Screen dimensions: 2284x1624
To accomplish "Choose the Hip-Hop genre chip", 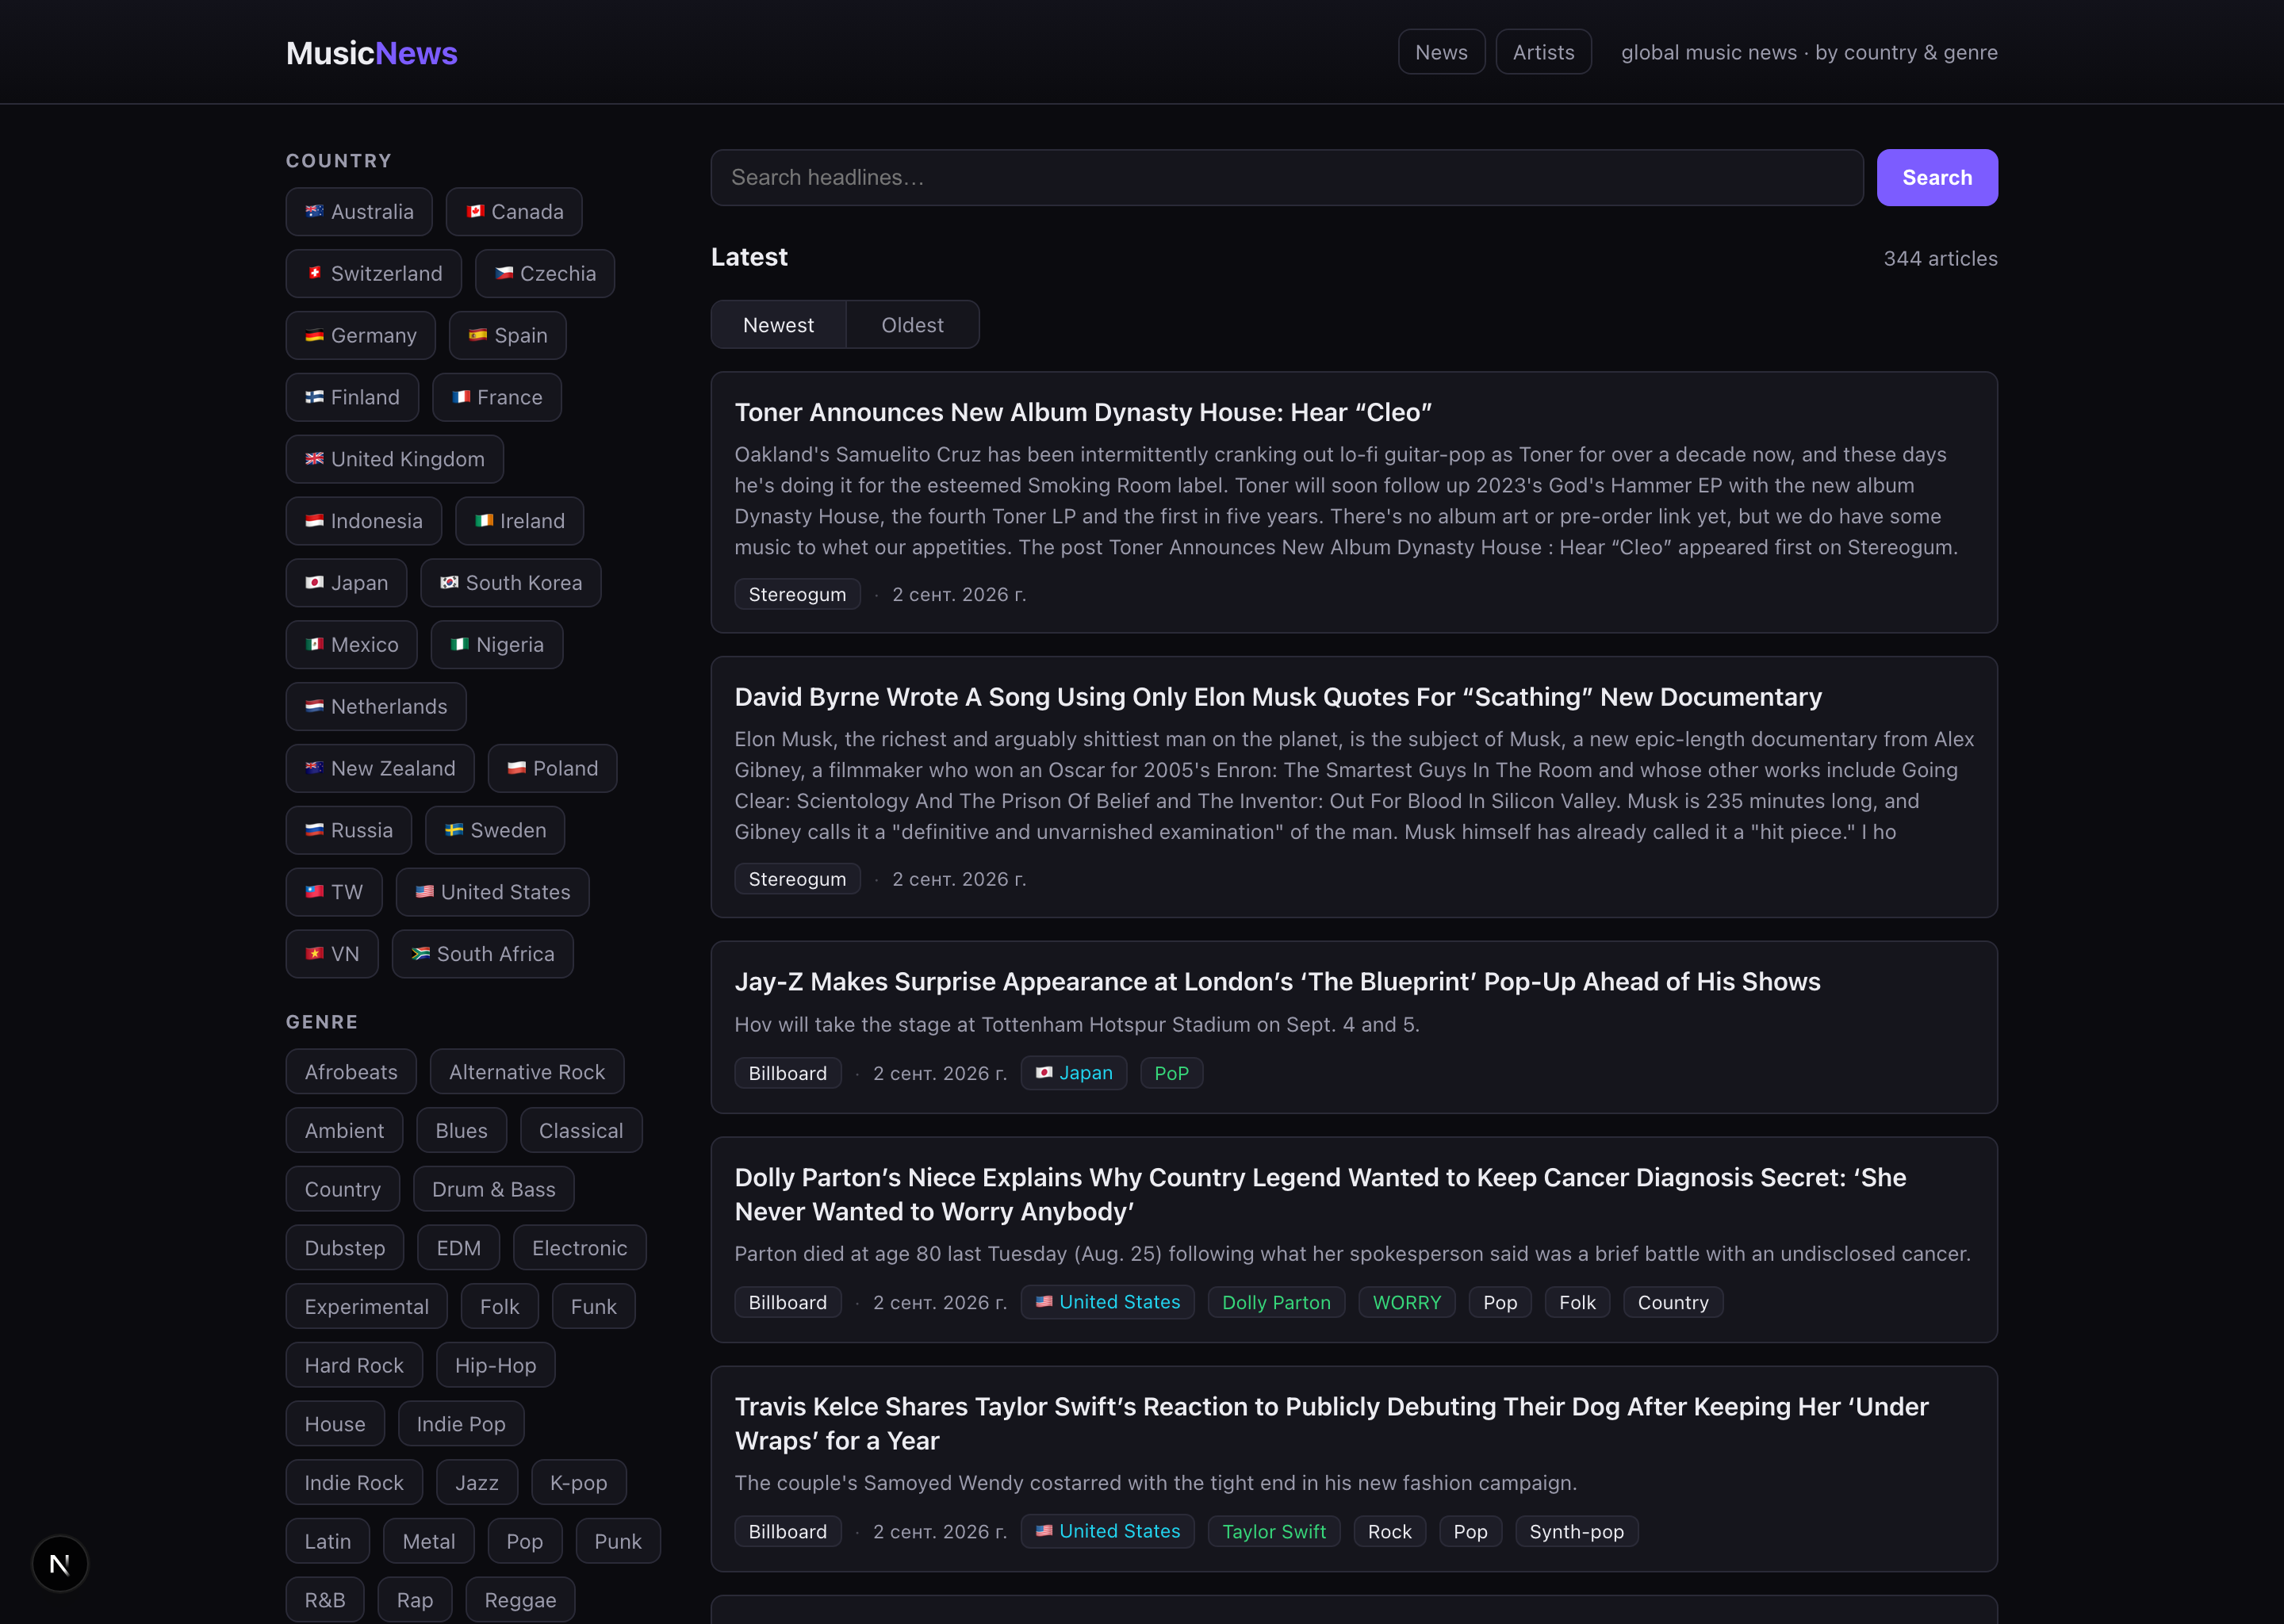I will point(496,1365).
